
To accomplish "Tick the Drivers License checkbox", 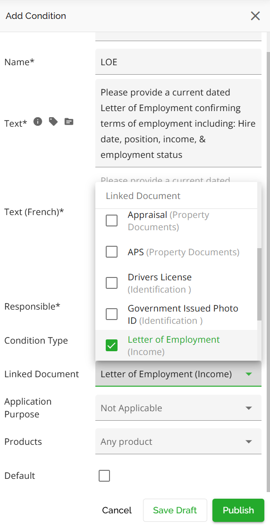I will coord(111,283).
